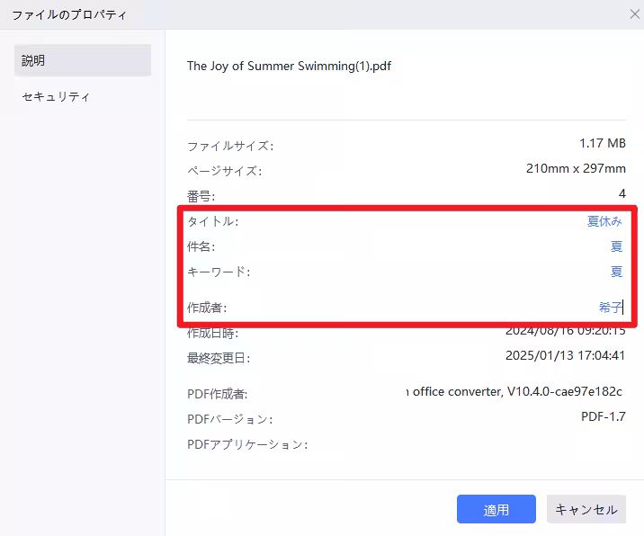The width and height of the screenshot is (644, 536).
Task: Click the キャンセル button
Action: [586, 509]
